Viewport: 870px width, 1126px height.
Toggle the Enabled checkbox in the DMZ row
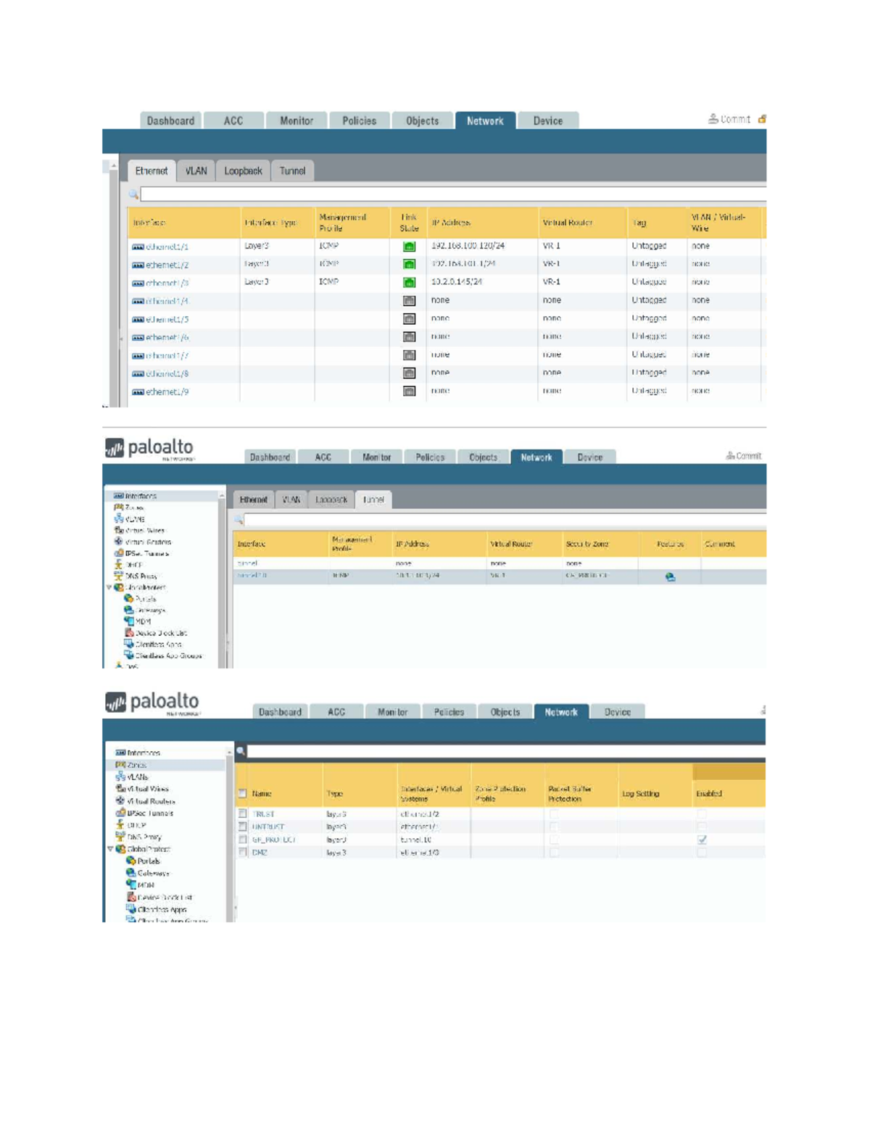702,853
